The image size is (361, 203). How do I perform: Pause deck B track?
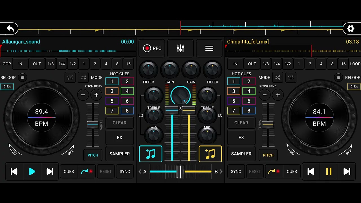329,171
